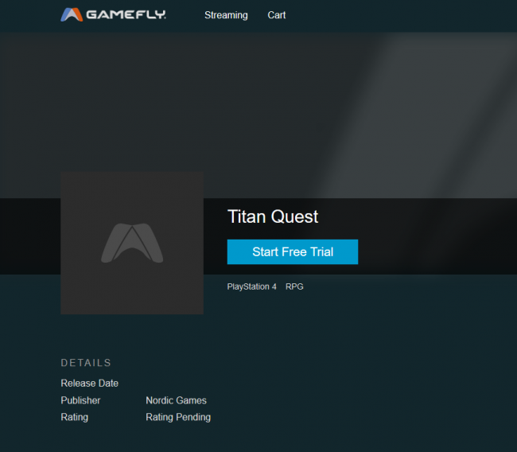Select the RPG genre link

click(294, 286)
